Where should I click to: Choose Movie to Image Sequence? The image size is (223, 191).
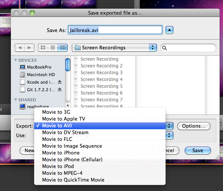pos(100,146)
